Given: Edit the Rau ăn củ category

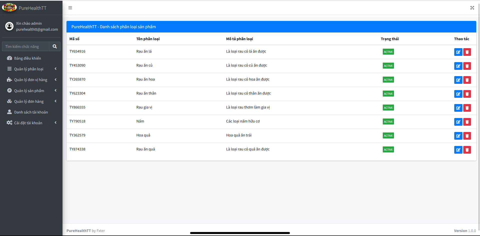Looking at the screenshot, I should pos(458,66).
